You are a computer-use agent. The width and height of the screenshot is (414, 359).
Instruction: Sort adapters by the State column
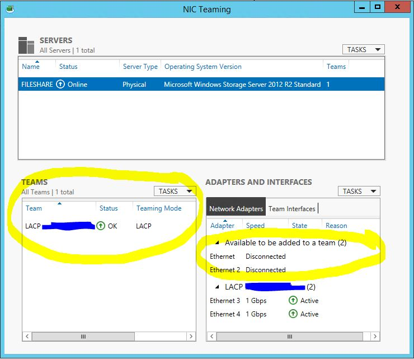(299, 226)
